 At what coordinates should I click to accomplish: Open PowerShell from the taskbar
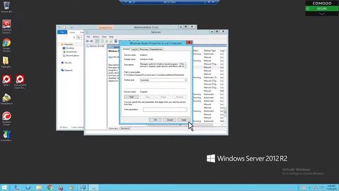click(x=28, y=187)
